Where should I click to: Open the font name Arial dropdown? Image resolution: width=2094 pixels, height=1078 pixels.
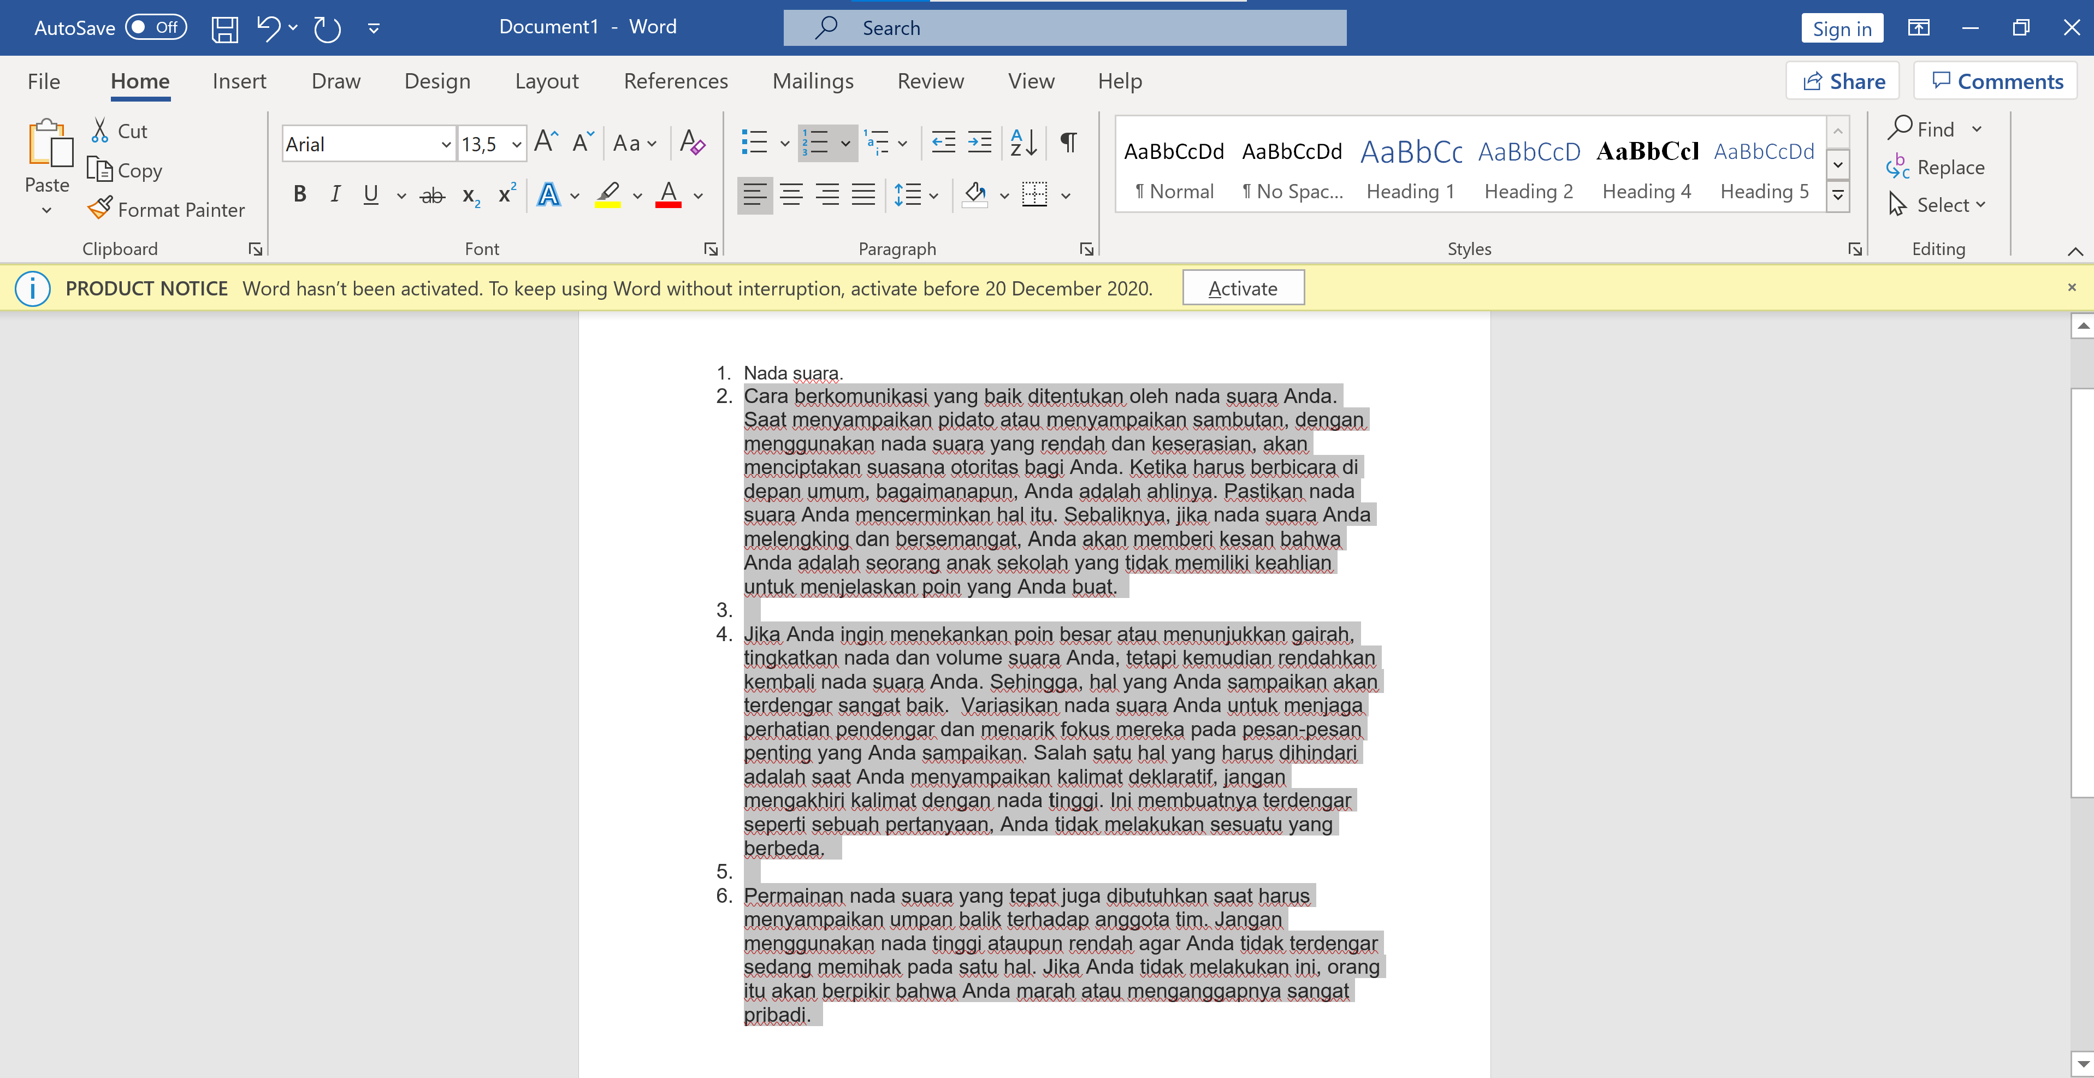[x=446, y=145]
